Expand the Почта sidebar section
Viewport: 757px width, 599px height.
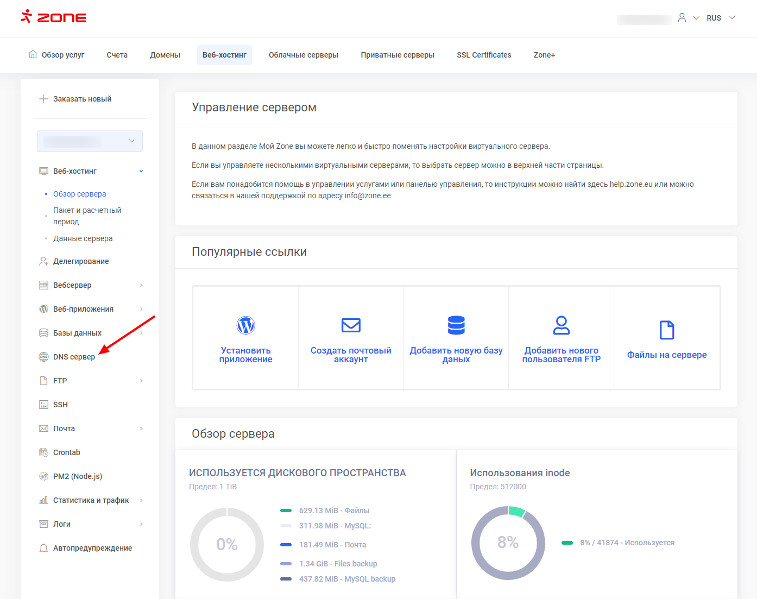tap(141, 428)
